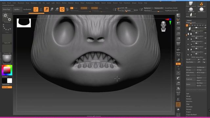Screen dimensions: 210x118
Task: Toggle the Persp perspective icon
Action: point(178,44)
